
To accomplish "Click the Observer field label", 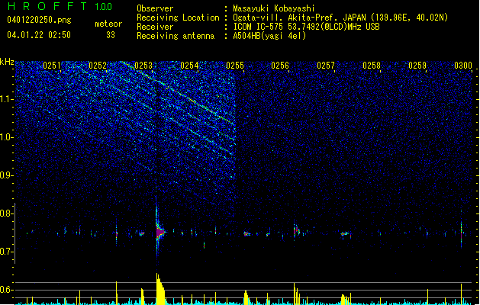I will pos(155,8).
